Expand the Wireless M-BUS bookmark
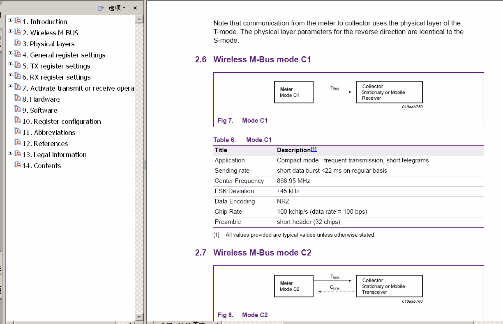503x324 pixels. [x=11, y=31]
